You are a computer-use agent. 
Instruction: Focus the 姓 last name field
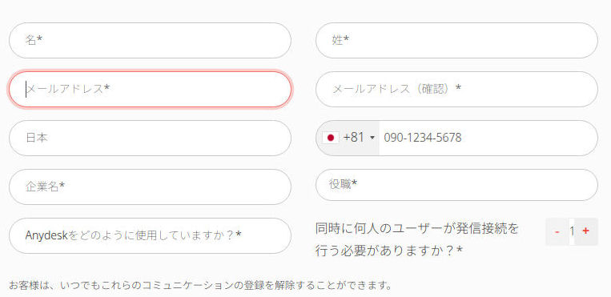click(x=456, y=40)
